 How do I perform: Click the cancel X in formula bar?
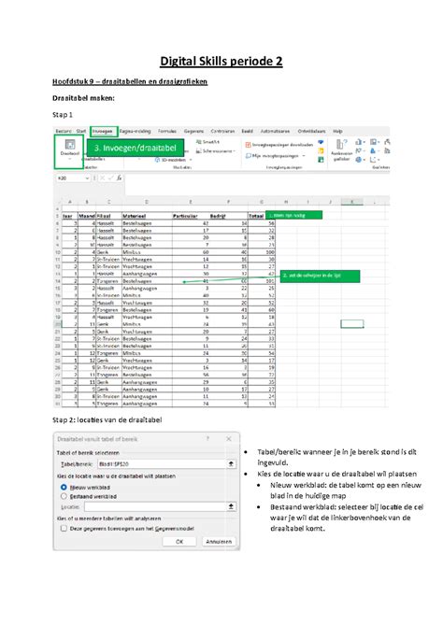pyautogui.click(x=102, y=178)
